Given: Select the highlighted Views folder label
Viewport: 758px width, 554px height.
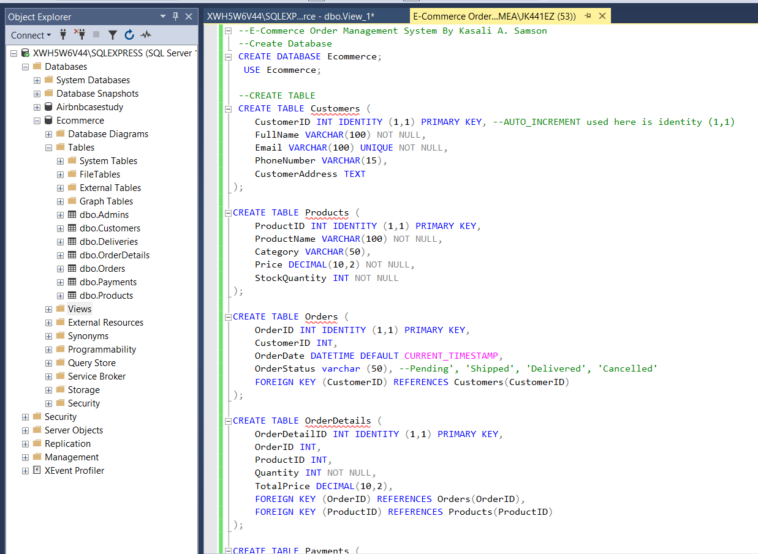Looking at the screenshot, I should (80, 309).
